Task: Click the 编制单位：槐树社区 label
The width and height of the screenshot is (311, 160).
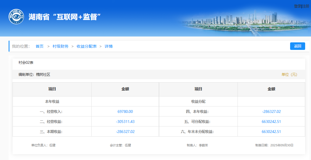Action: pos(34,74)
